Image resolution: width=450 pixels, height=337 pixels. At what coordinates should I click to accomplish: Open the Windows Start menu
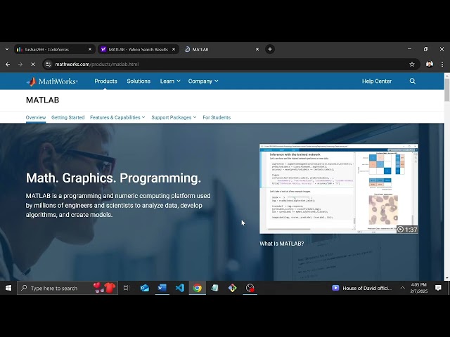click(x=8, y=288)
